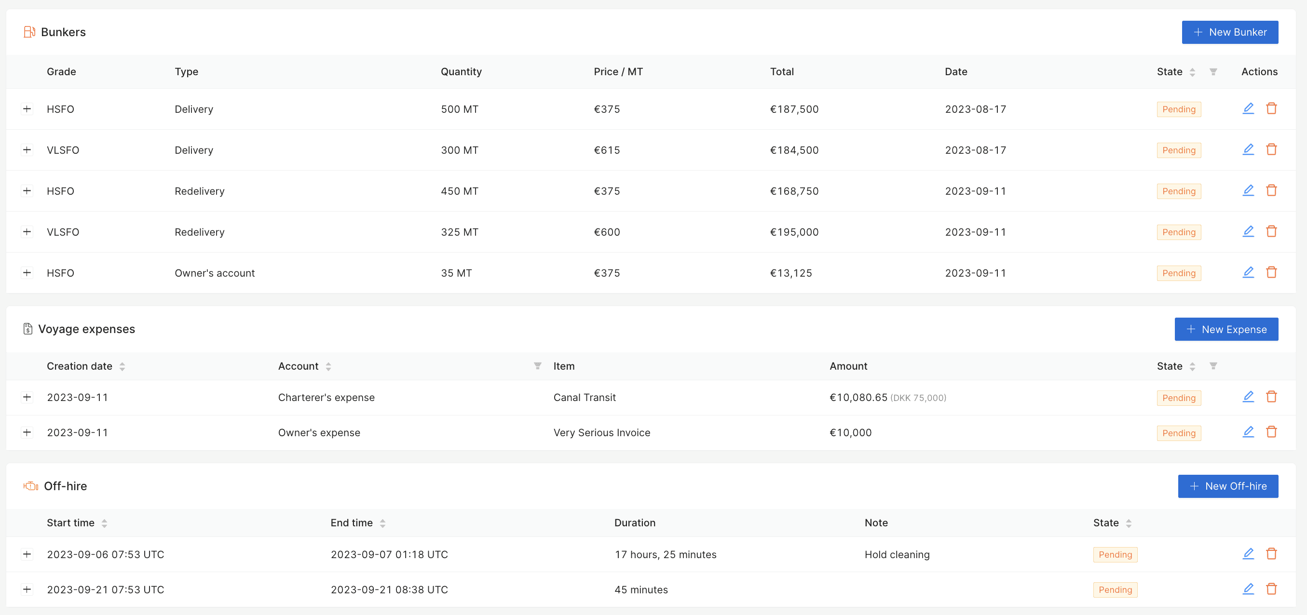1307x615 pixels.
Task: Click the New Expense button
Action: click(1226, 329)
